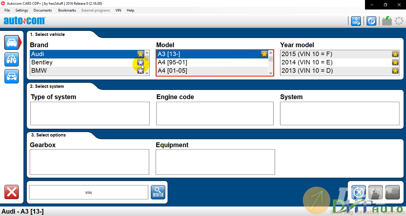Click into the VIN input field
This screenshot has height=216, width=406.
coord(89,193)
